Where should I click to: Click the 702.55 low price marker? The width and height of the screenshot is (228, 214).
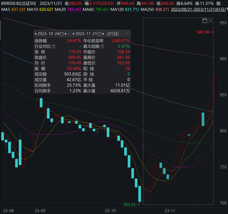tap(129, 204)
